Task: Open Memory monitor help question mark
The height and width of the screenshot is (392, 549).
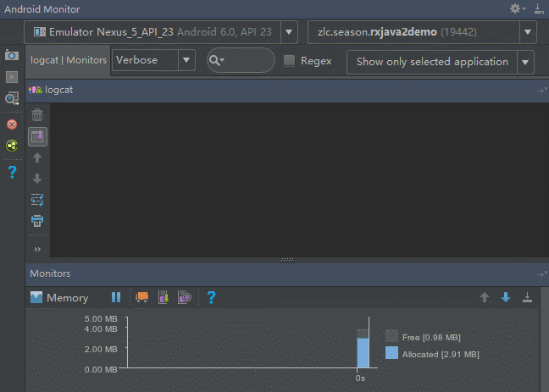Action: click(x=211, y=297)
